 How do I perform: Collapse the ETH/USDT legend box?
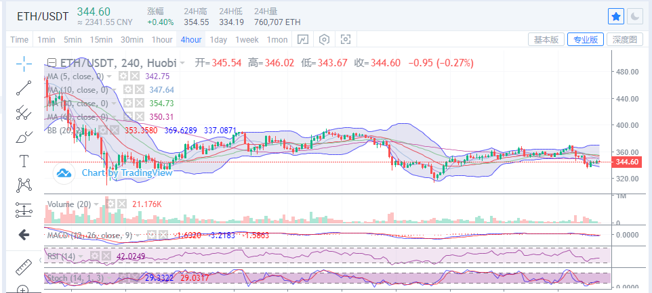pos(52,63)
